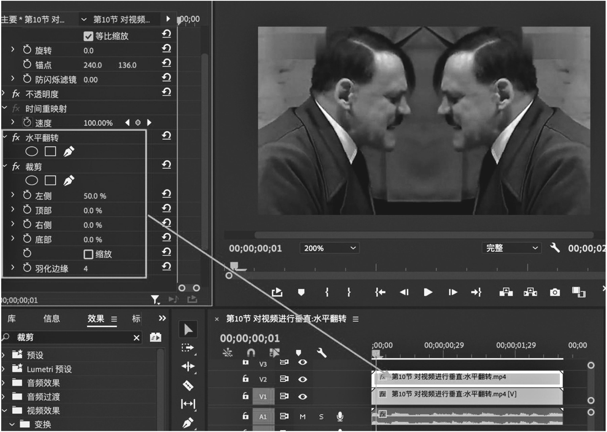Collapse the 时间重映射 effect
This screenshot has width=607, height=432.
(x=5, y=108)
